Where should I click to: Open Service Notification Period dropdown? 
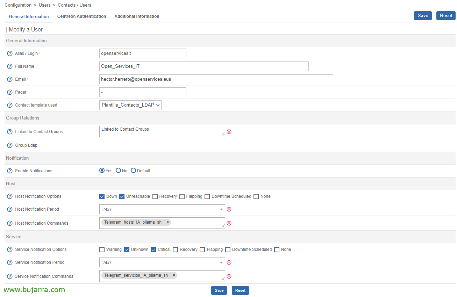pyautogui.click(x=162, y=262)
